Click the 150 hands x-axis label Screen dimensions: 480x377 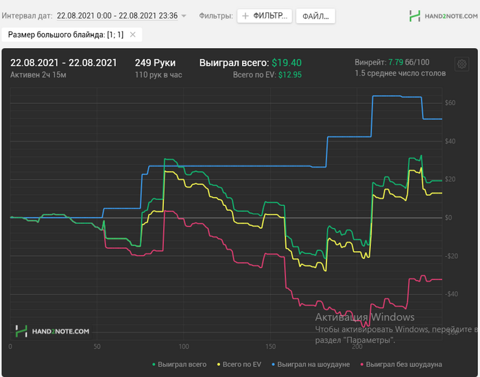tap(270, 346)
